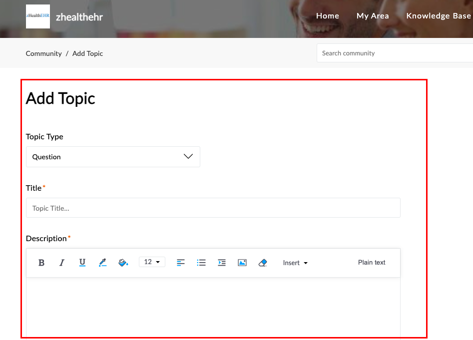
Task: Apply italic formatting in editor toolbar
Action: click(62, 263)
